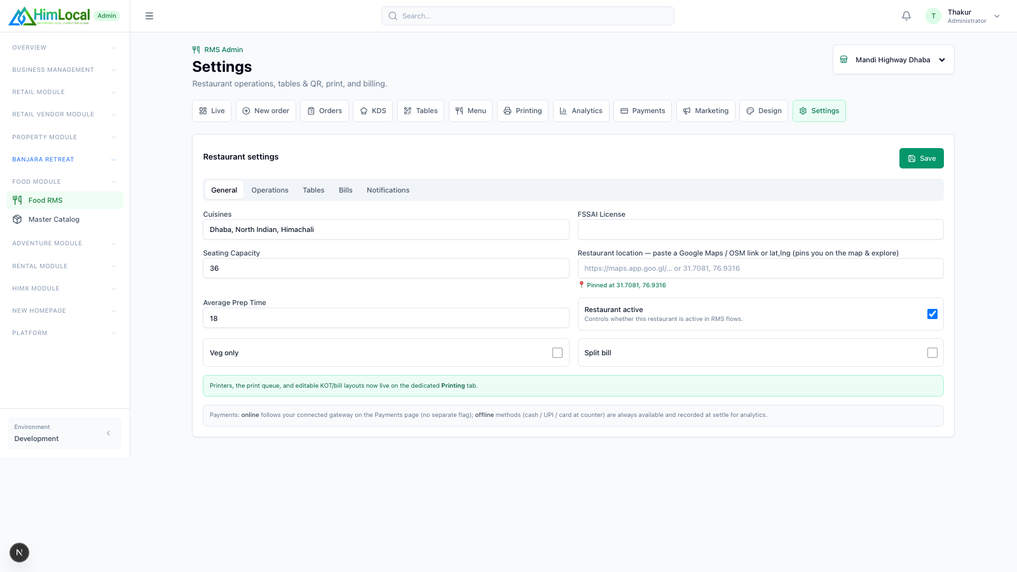
Task: Go to Orders page
Action: (x=324, y=111)
